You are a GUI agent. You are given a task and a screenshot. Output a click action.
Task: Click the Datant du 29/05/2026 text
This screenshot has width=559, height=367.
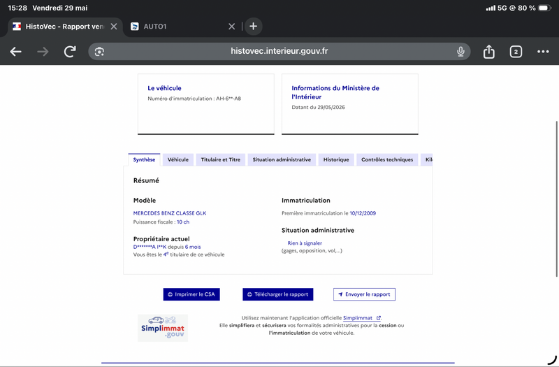tap(318, 107)
